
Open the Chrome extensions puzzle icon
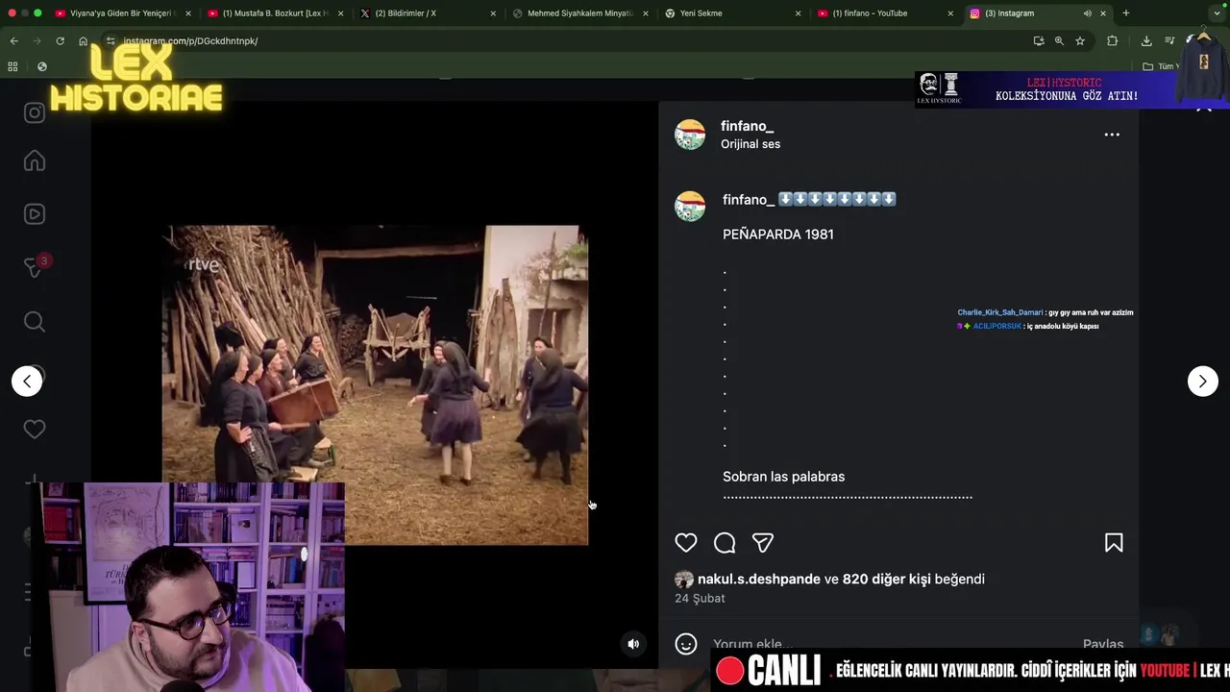(x=1113, y=41)
